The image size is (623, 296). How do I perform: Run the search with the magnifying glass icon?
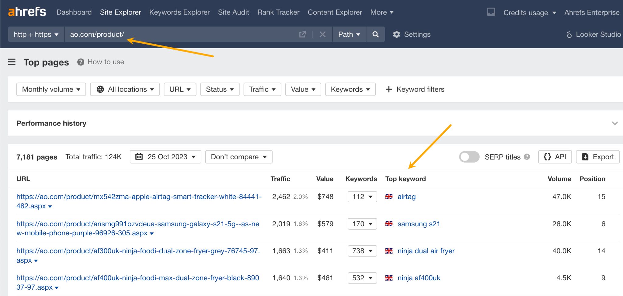tap(375, 34)
